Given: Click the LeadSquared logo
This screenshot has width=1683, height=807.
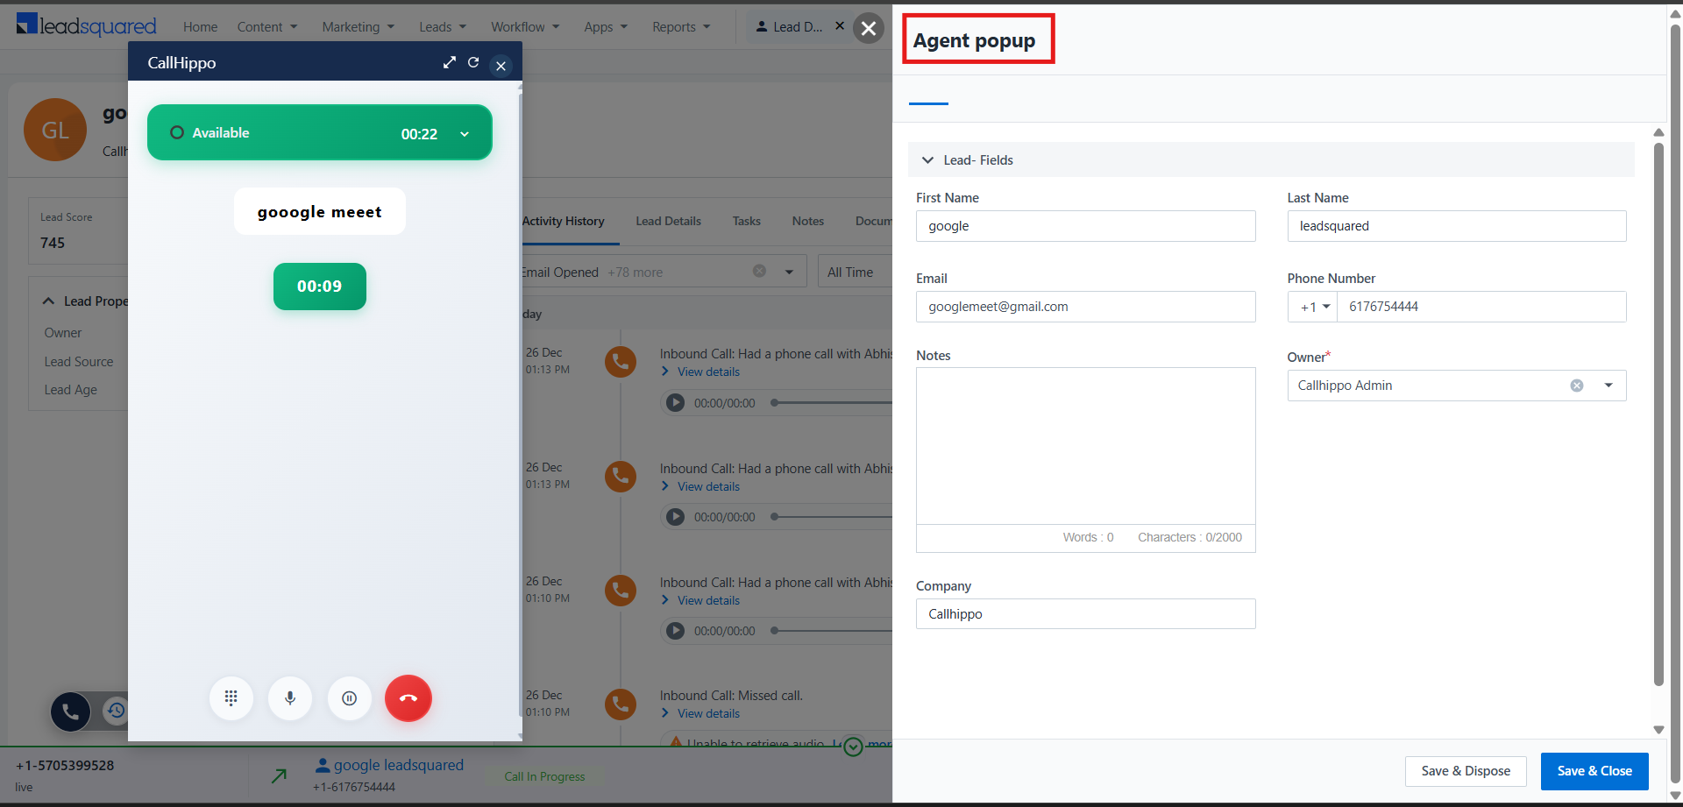Looking at the screenshot, I should [86, 25].
